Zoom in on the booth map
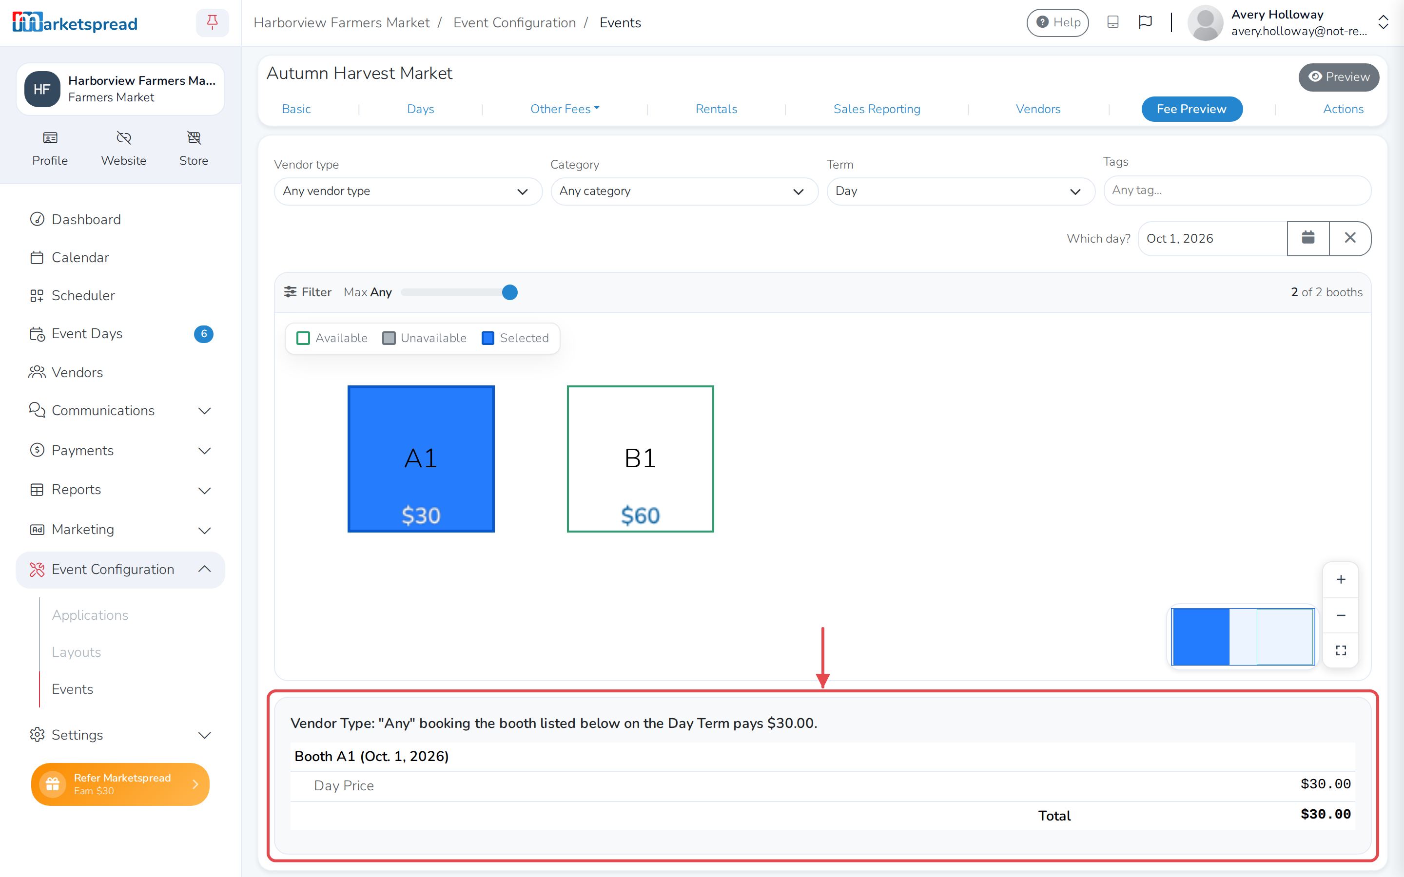 [x=1341, y=579]
